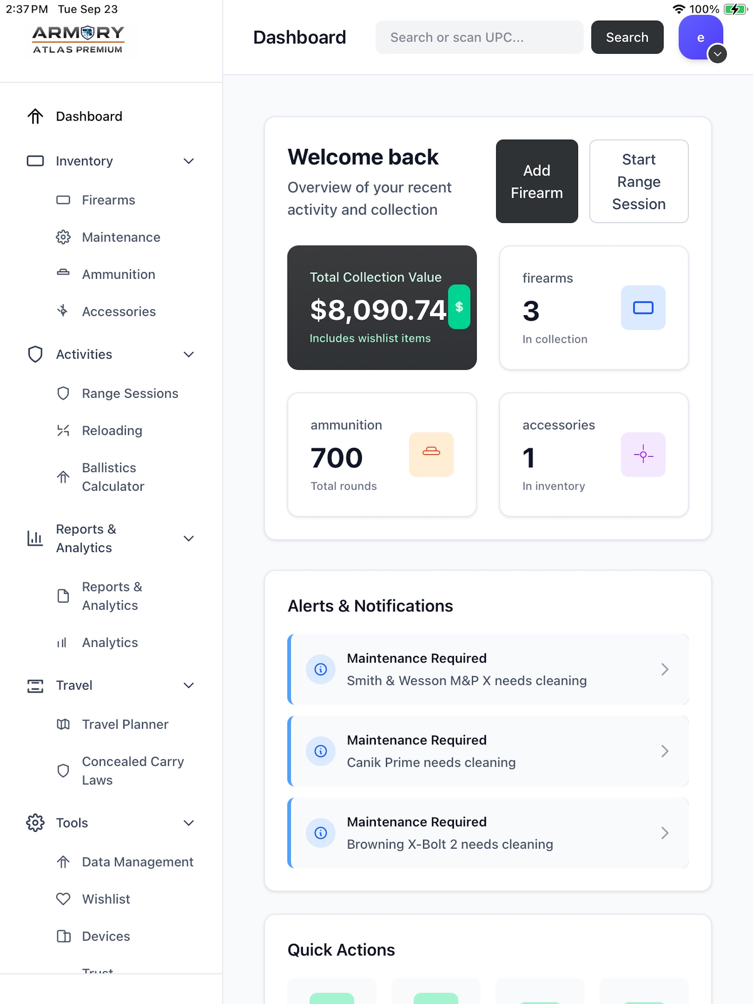Click the purple accessories card icon
753x1004 pixels.
[643, 455]
